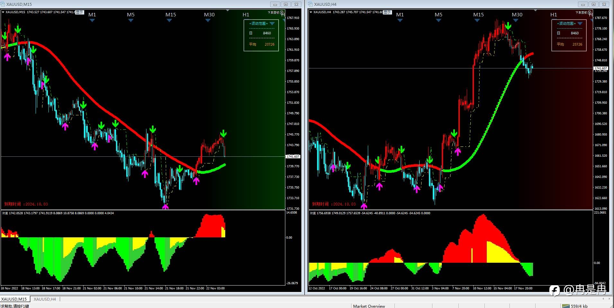Viewport: 614px width, 308px height.
Task: Expand the 波动范围 dropdown in M15 chart
Action: coord(272,23)
